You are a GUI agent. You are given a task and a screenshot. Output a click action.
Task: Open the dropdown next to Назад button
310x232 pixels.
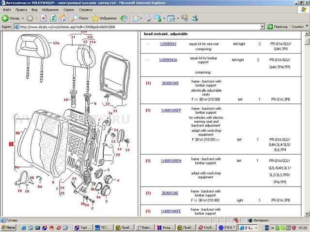tap(23, 18)
